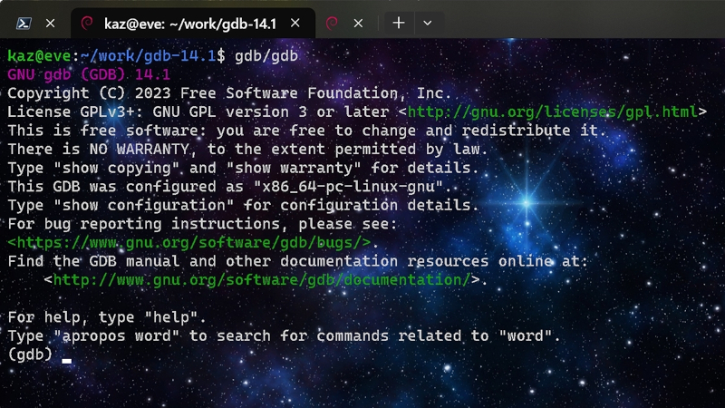Close the kaz@eve gdb-14.1 tab

pyautogui.click(x=295, y=24)
